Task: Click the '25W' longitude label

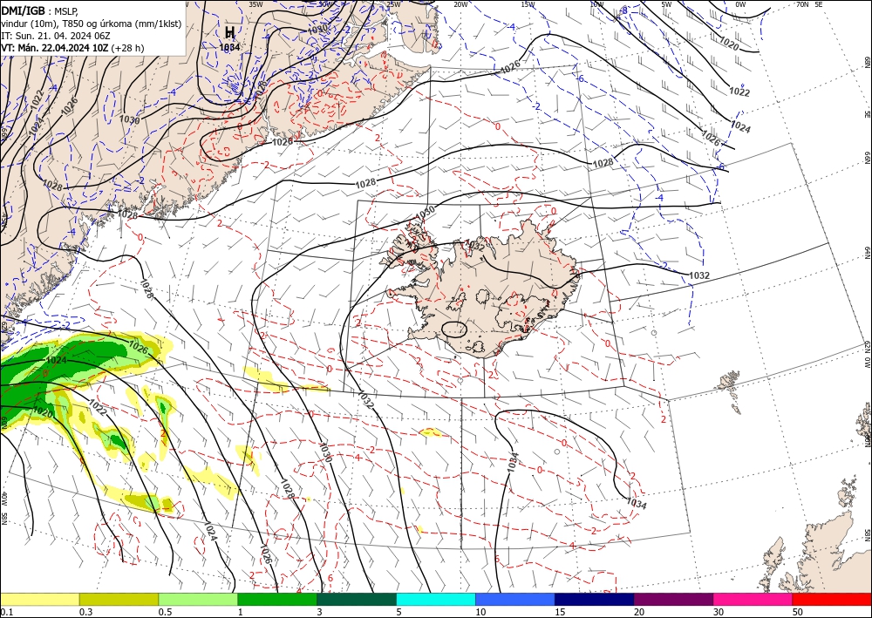Action: pos(393,4)
